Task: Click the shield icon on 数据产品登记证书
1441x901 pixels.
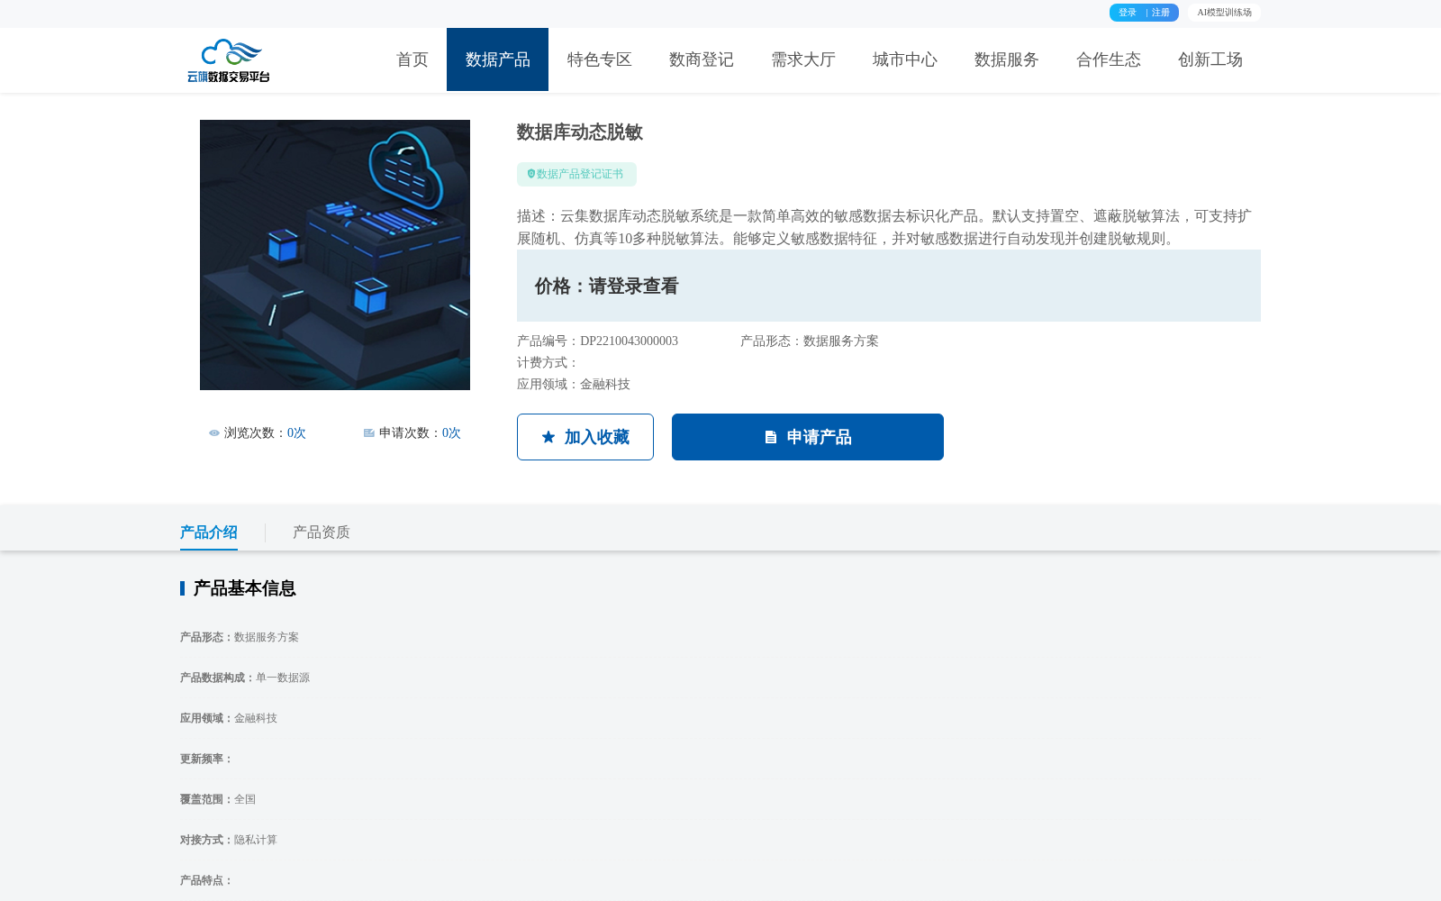Action: point(530,174)
